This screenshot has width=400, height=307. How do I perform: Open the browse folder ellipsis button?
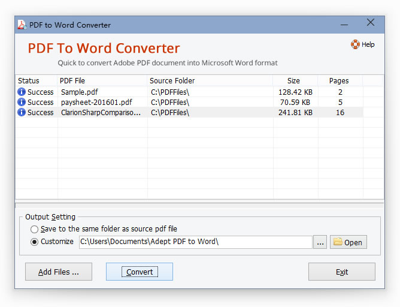pos(320,242)
